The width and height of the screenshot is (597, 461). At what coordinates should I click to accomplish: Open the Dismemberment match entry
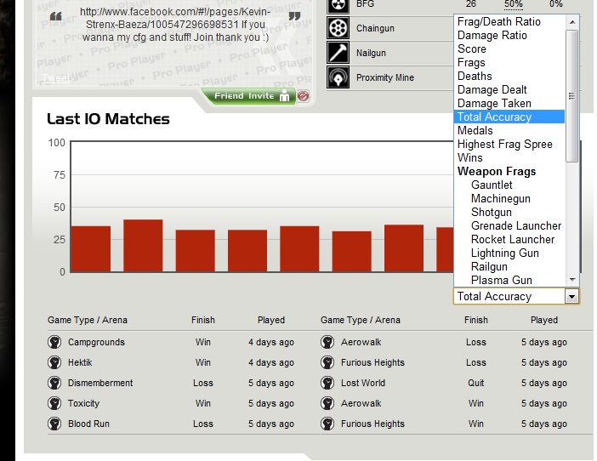pos(100,383)
